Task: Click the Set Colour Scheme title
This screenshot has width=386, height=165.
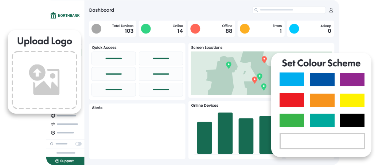Action: pyautogui.click(x=321, y=63)
